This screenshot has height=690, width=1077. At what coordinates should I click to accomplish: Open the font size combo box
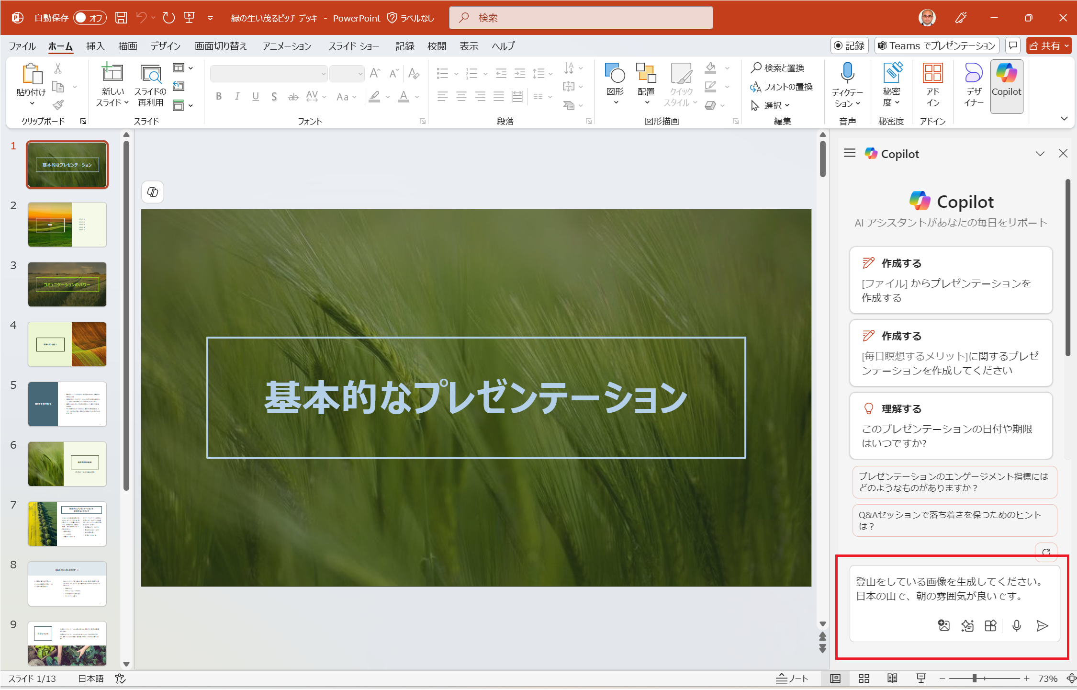[x=347, y=73]
